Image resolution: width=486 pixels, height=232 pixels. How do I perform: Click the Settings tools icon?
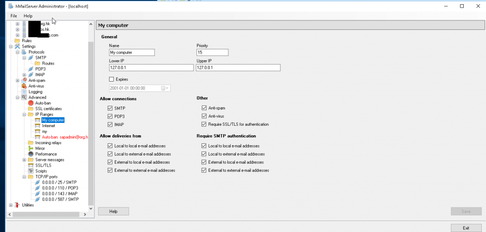[18, 46]
